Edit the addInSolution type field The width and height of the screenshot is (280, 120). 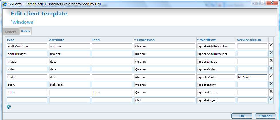27,46
